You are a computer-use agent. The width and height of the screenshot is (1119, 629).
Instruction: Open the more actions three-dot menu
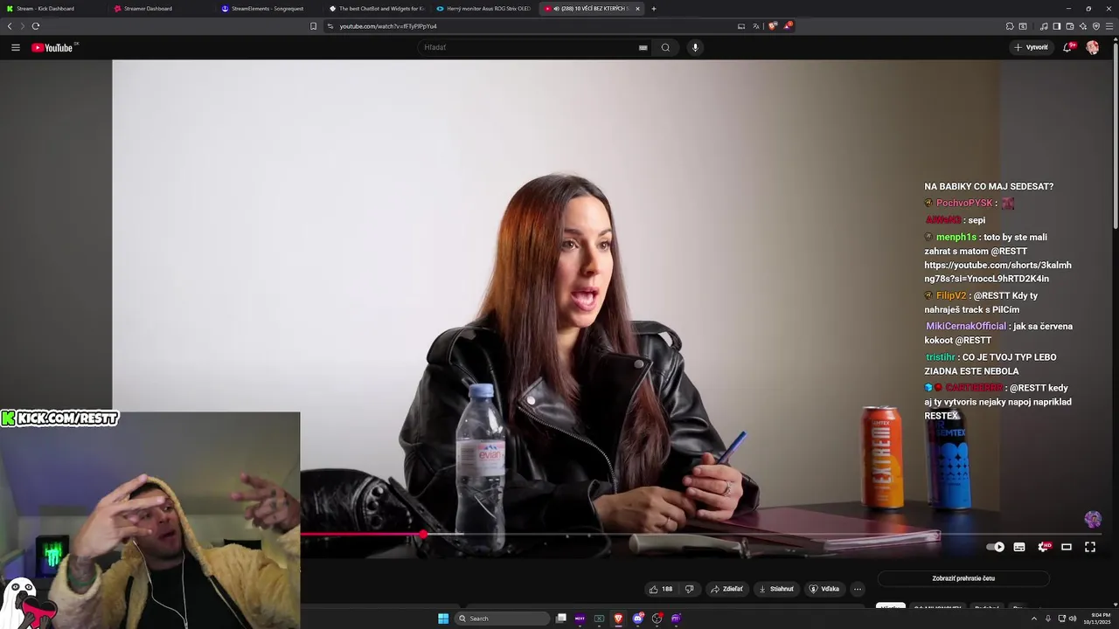pyautogui.click(x=858, y=589)
